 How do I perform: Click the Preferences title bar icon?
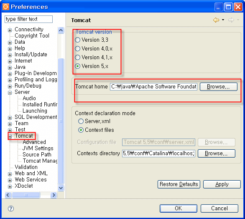[6, 7]
